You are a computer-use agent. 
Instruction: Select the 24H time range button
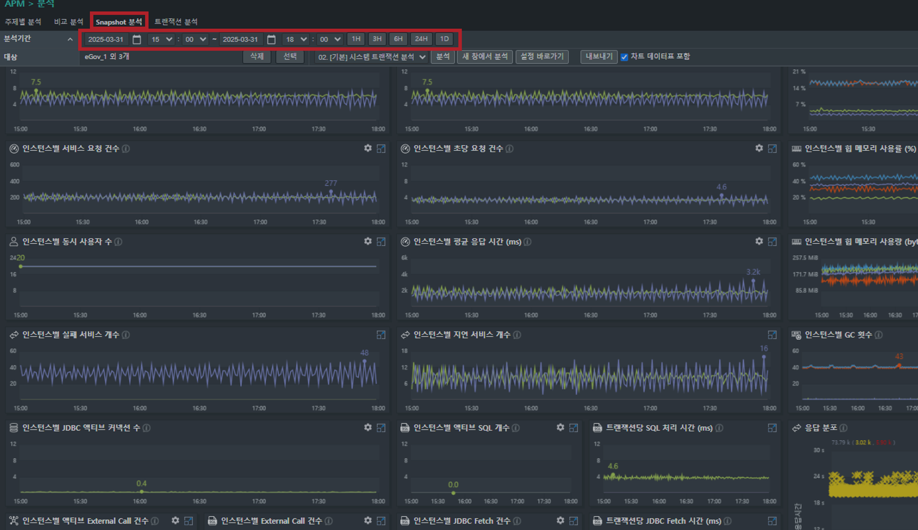point(421,39)
